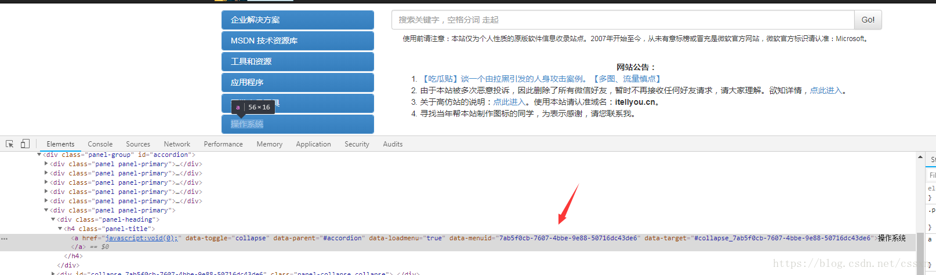This screenshot has height=275, width=936.
Task: Expand the first collapsed panel-primary div
Action: pyautogui.click(x=46, y=164)
